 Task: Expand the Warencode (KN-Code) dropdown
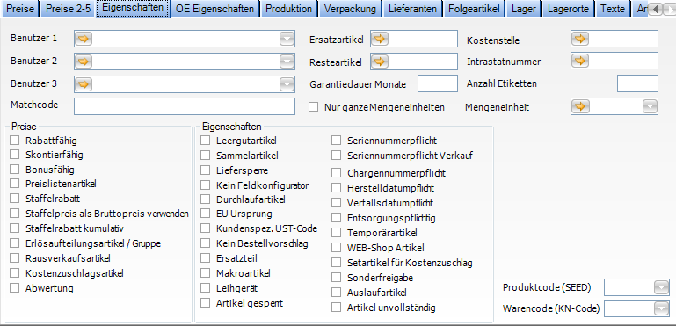coord(661,308)
